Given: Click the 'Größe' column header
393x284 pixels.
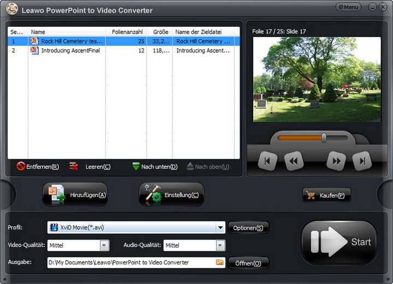Looking at the screenshot, I should point(159,32).
